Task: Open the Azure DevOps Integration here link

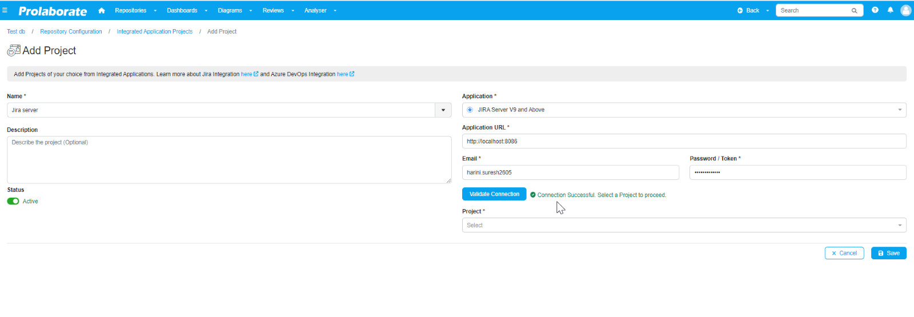Action: click(x=342, y=74)
